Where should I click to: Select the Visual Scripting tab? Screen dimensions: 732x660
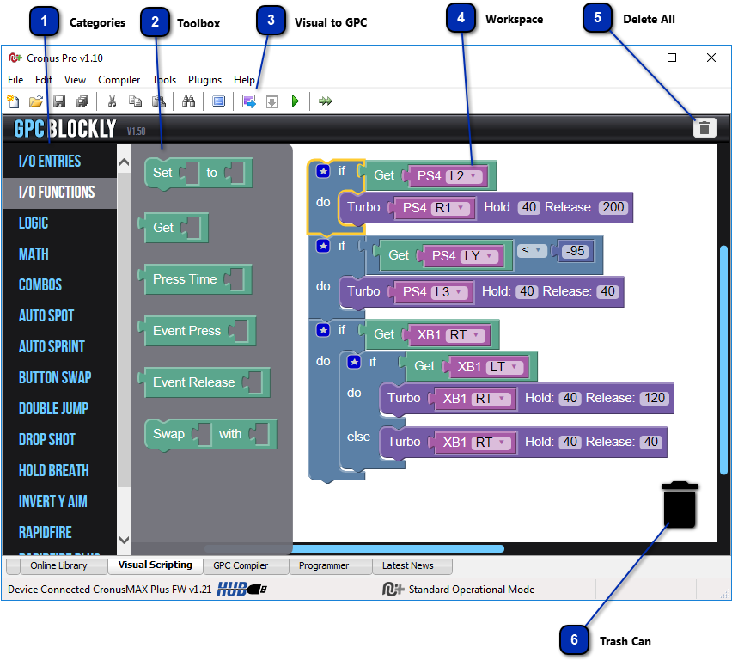(156, 565)
